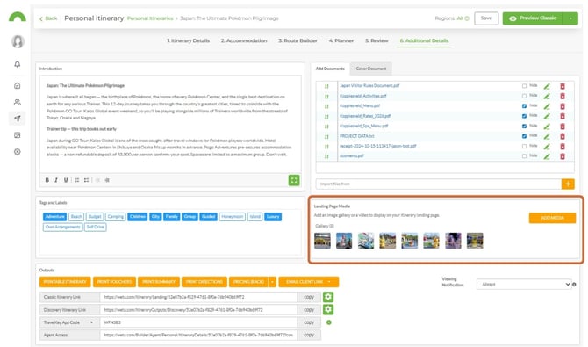Click import files from input field
This screenshot has height=347, width=588.
click(x=439, y=184)
